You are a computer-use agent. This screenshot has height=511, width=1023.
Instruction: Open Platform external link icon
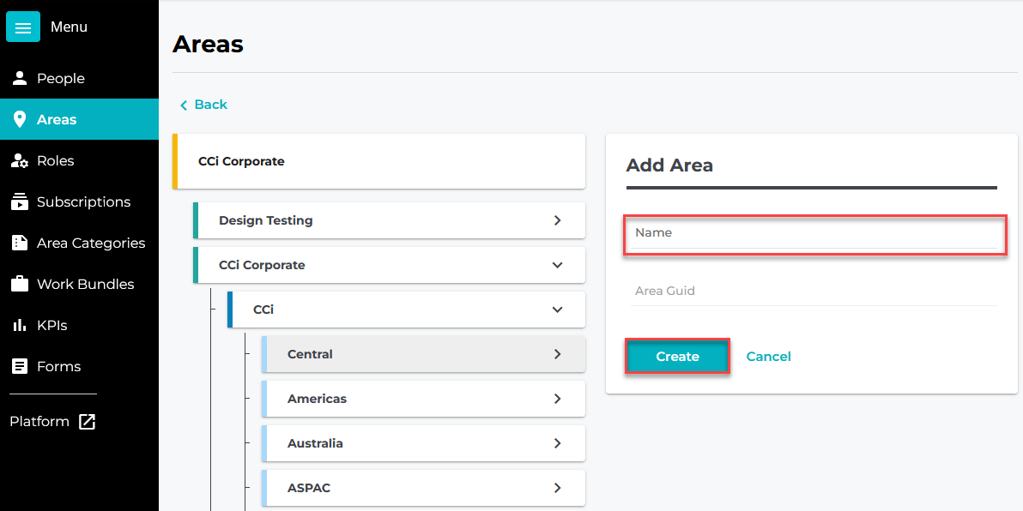click(88, 422)
